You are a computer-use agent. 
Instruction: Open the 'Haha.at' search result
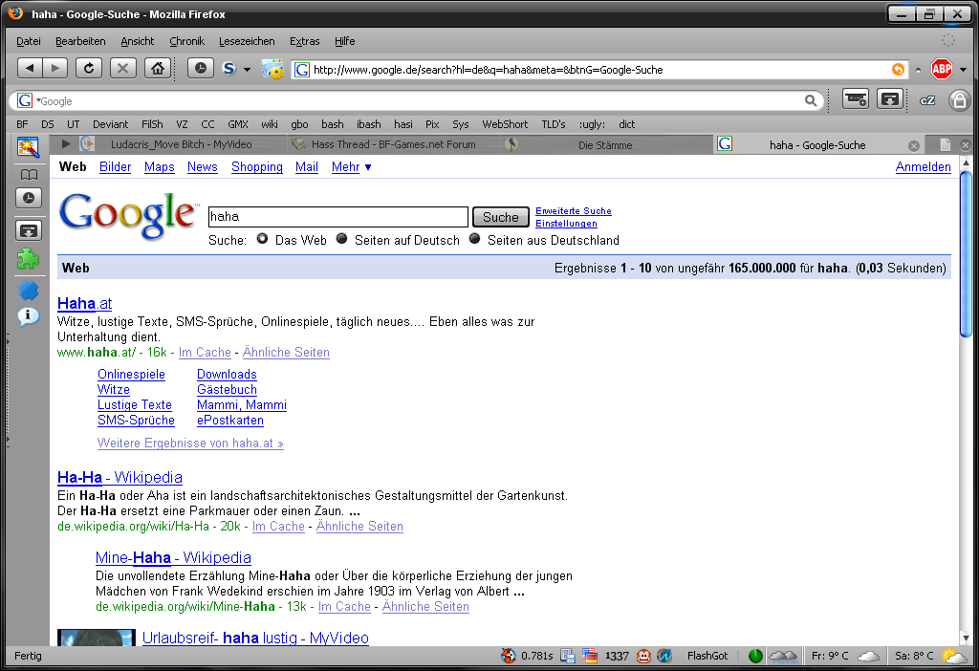click(x=84, y=303)
